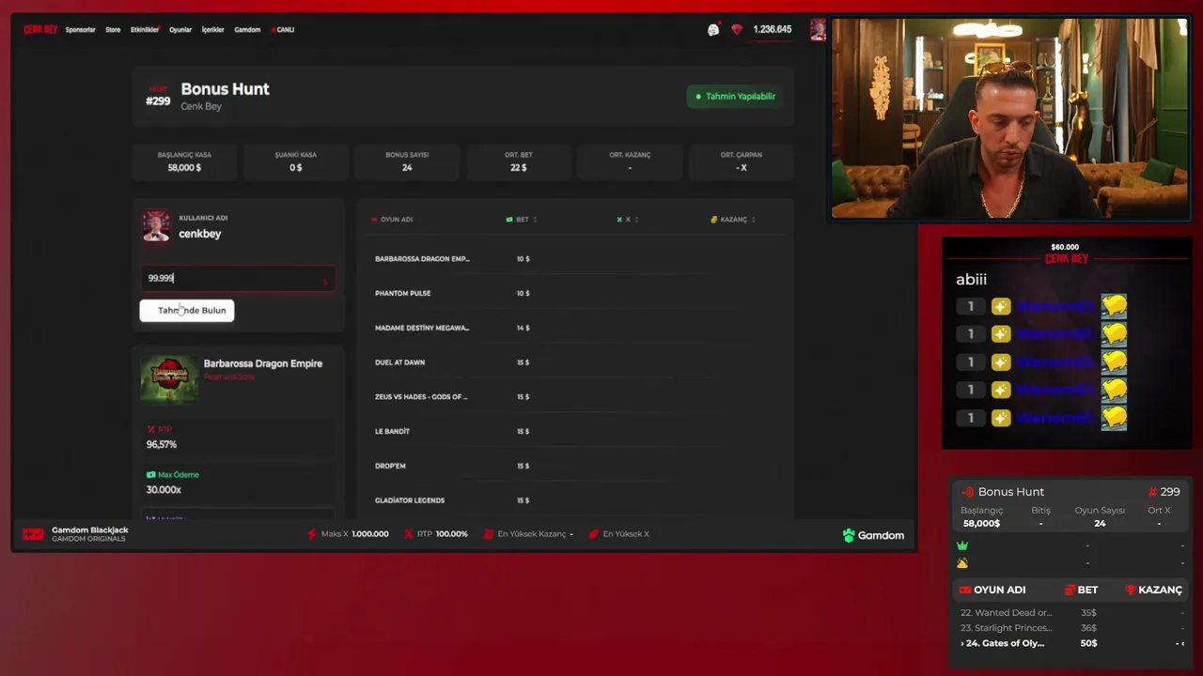Open the İçerikler menu item
Viewport: 1203px width, 676px height.
pos(213,30)
